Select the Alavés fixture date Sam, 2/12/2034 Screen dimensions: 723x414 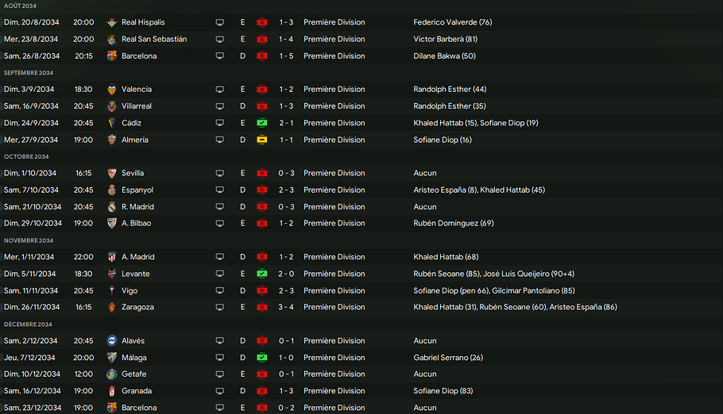32,341
